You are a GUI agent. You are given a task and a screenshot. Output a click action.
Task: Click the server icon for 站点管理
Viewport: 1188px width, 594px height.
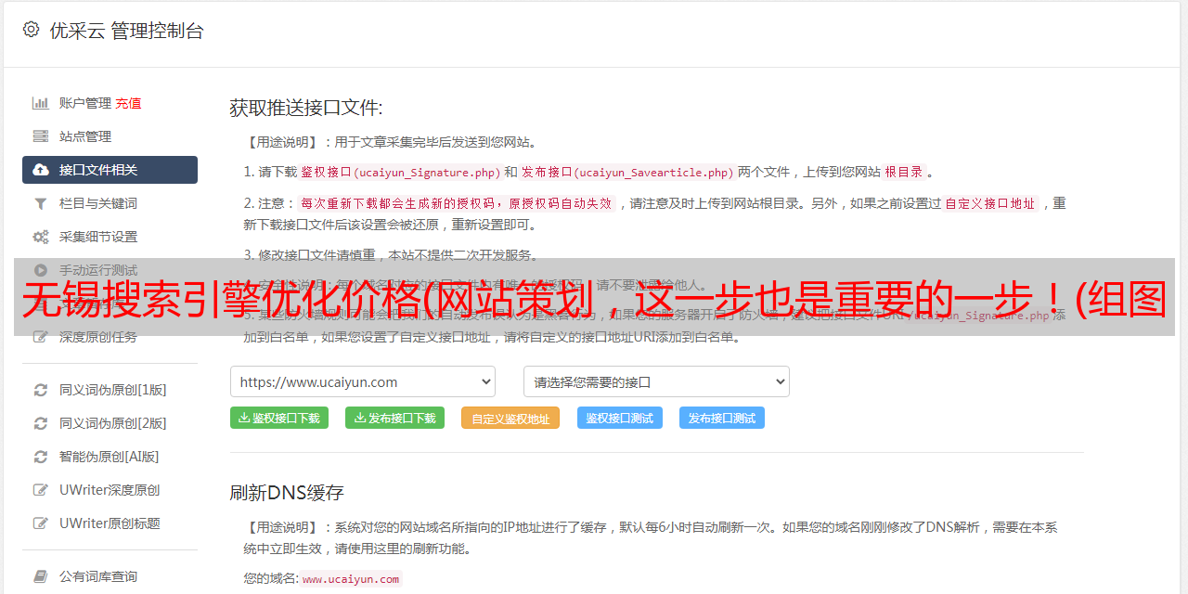point(41,136)
